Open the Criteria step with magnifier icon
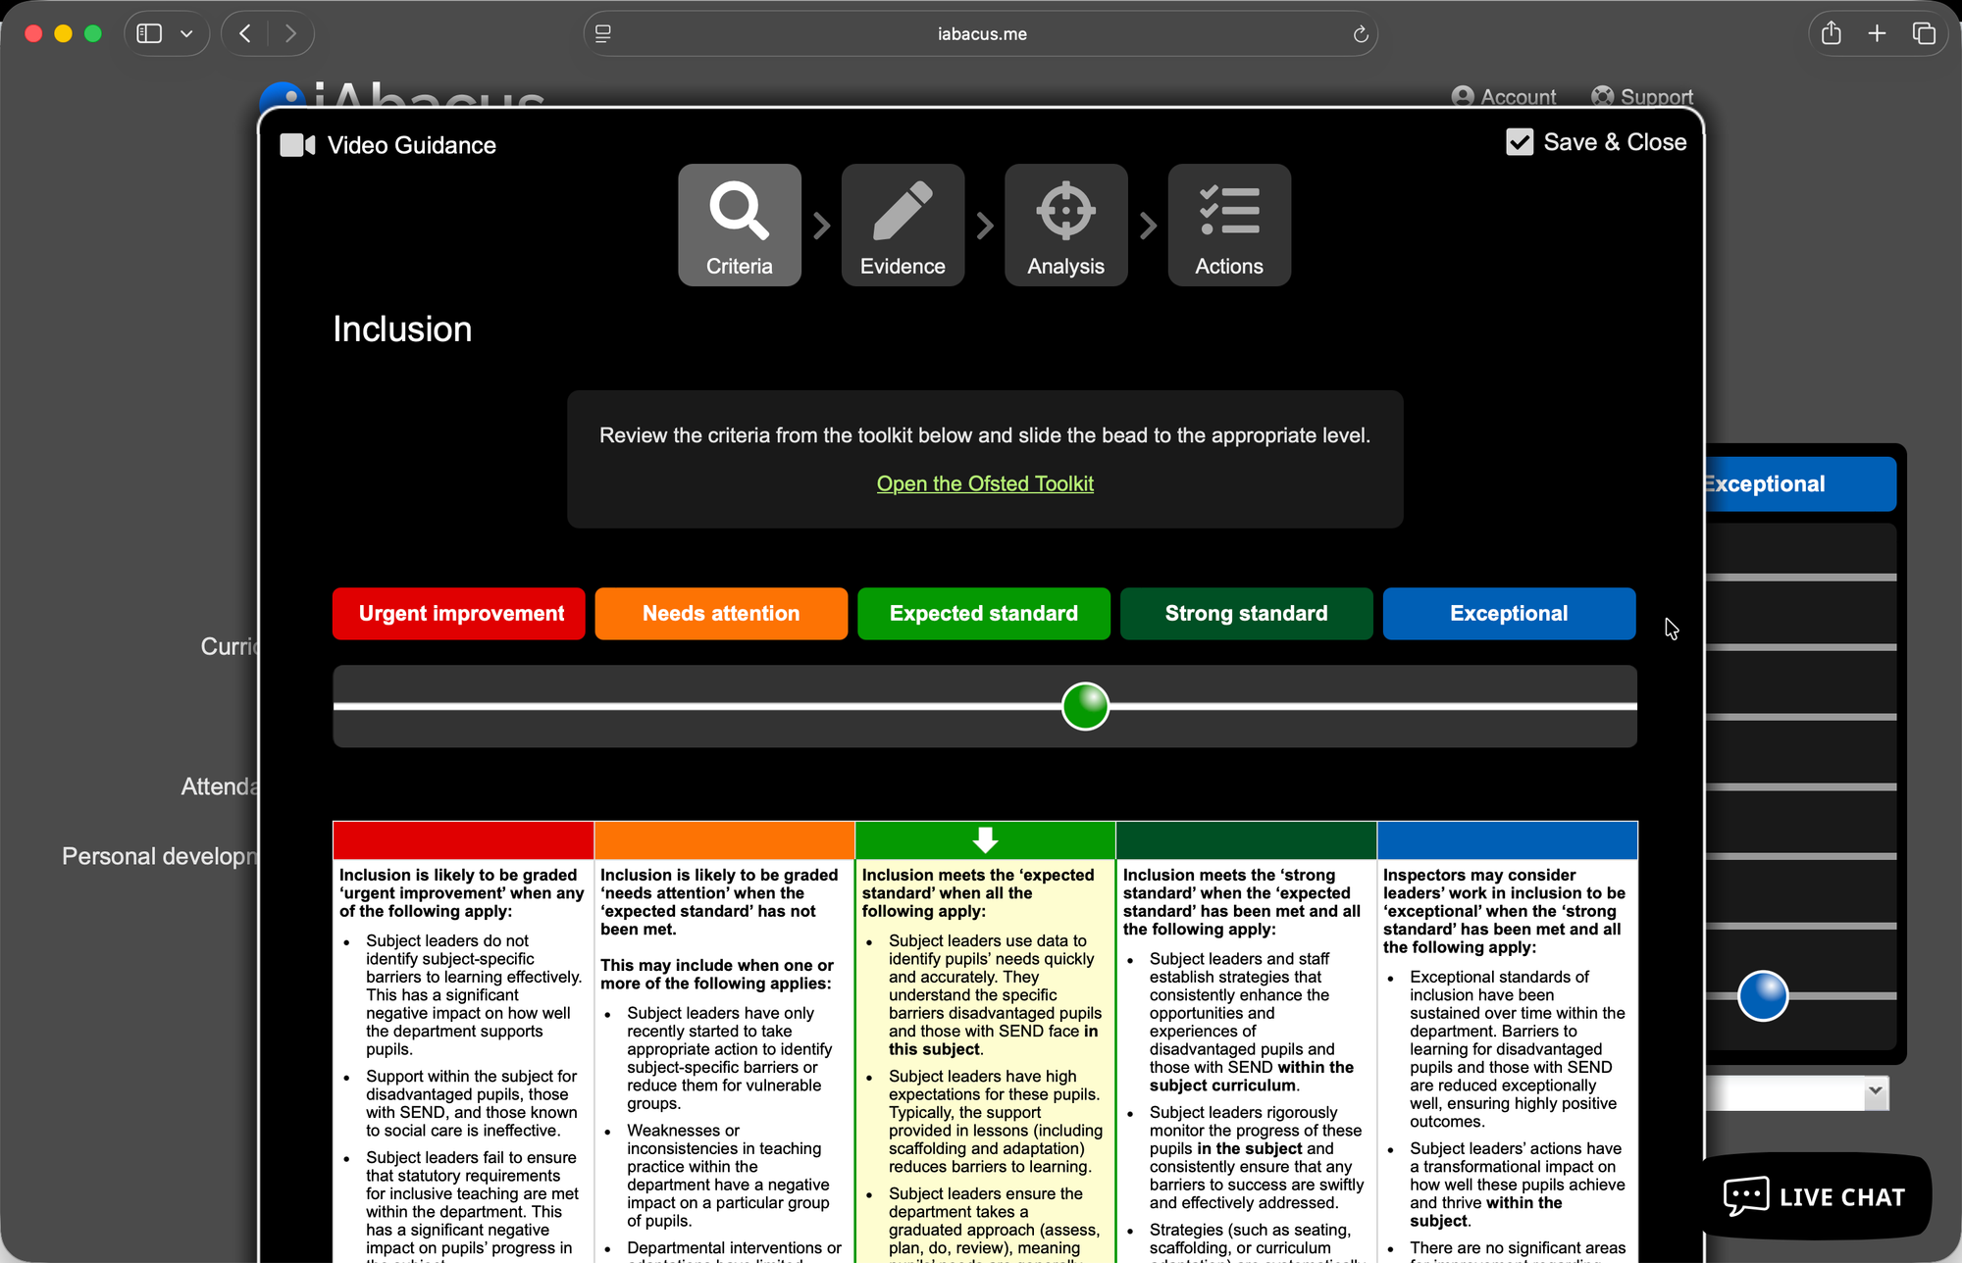 [x=739, y=225]
